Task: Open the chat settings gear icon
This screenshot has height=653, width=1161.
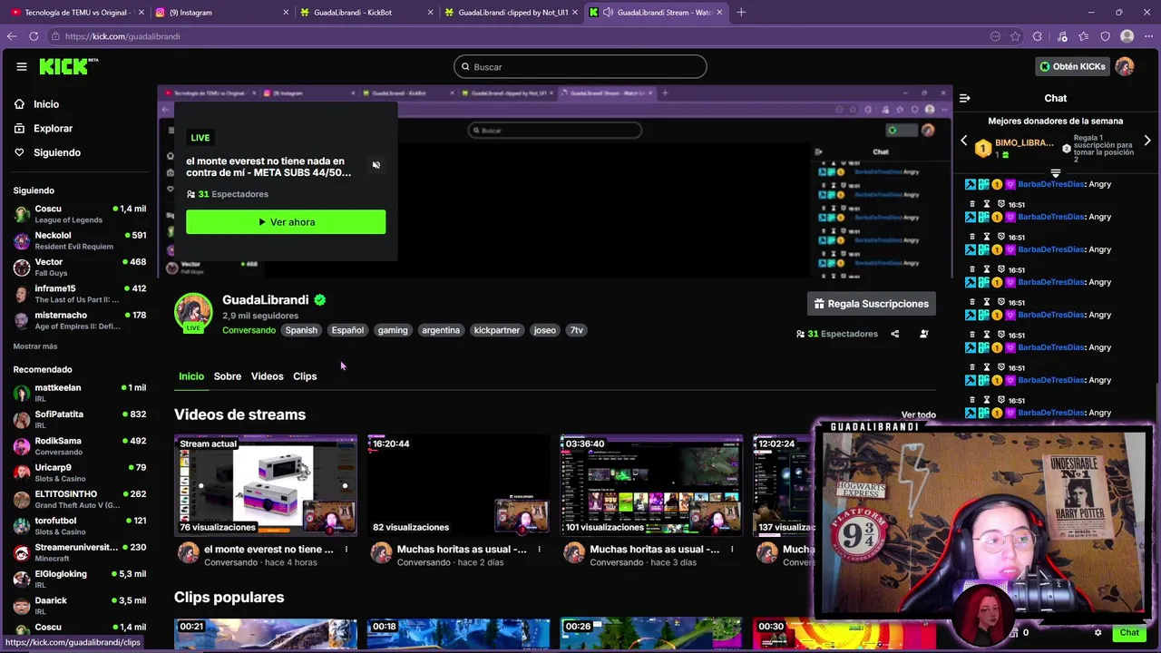Action: (1098, 633)
